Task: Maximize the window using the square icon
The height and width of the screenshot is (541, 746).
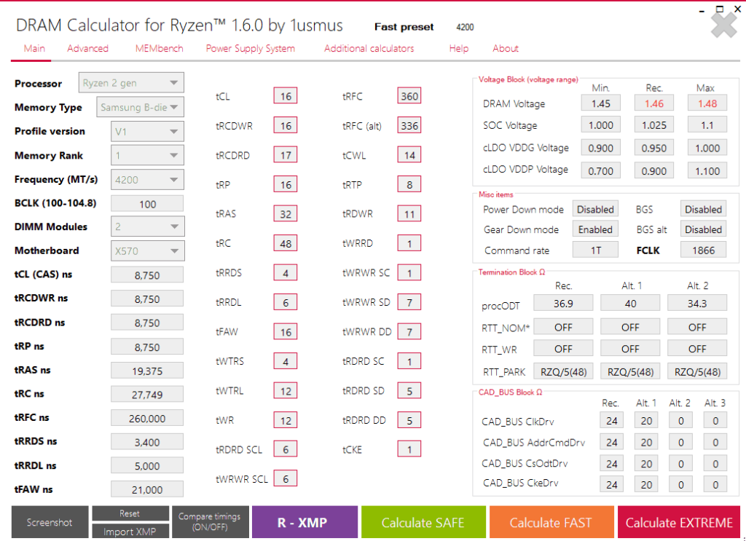Action: coord(720,9)
